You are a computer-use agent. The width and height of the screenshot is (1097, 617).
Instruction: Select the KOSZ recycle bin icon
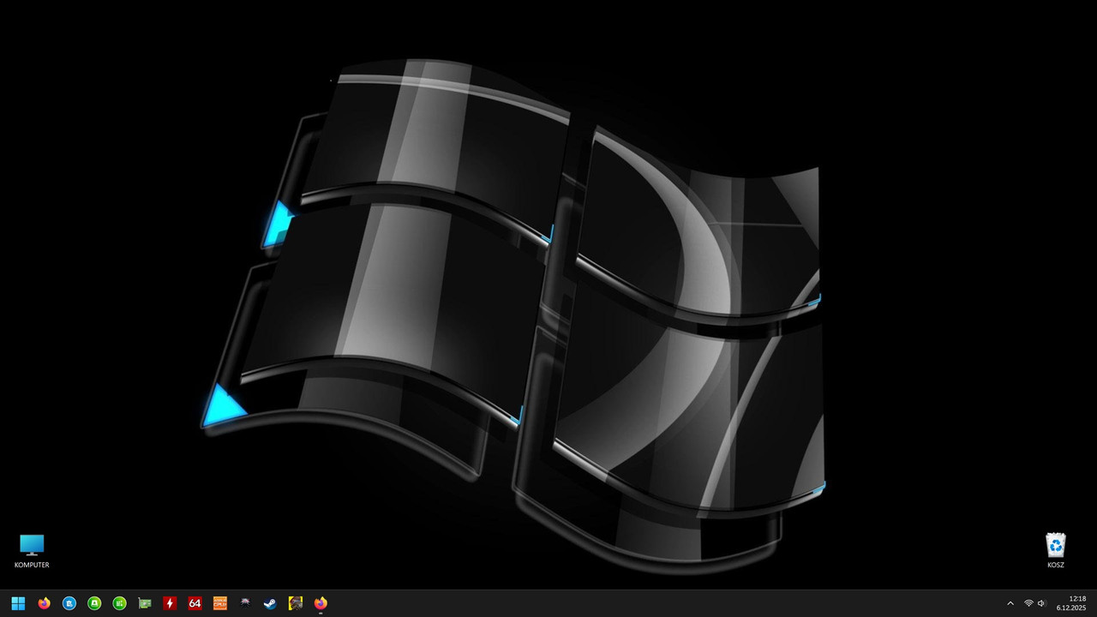tap(1056, 551)
